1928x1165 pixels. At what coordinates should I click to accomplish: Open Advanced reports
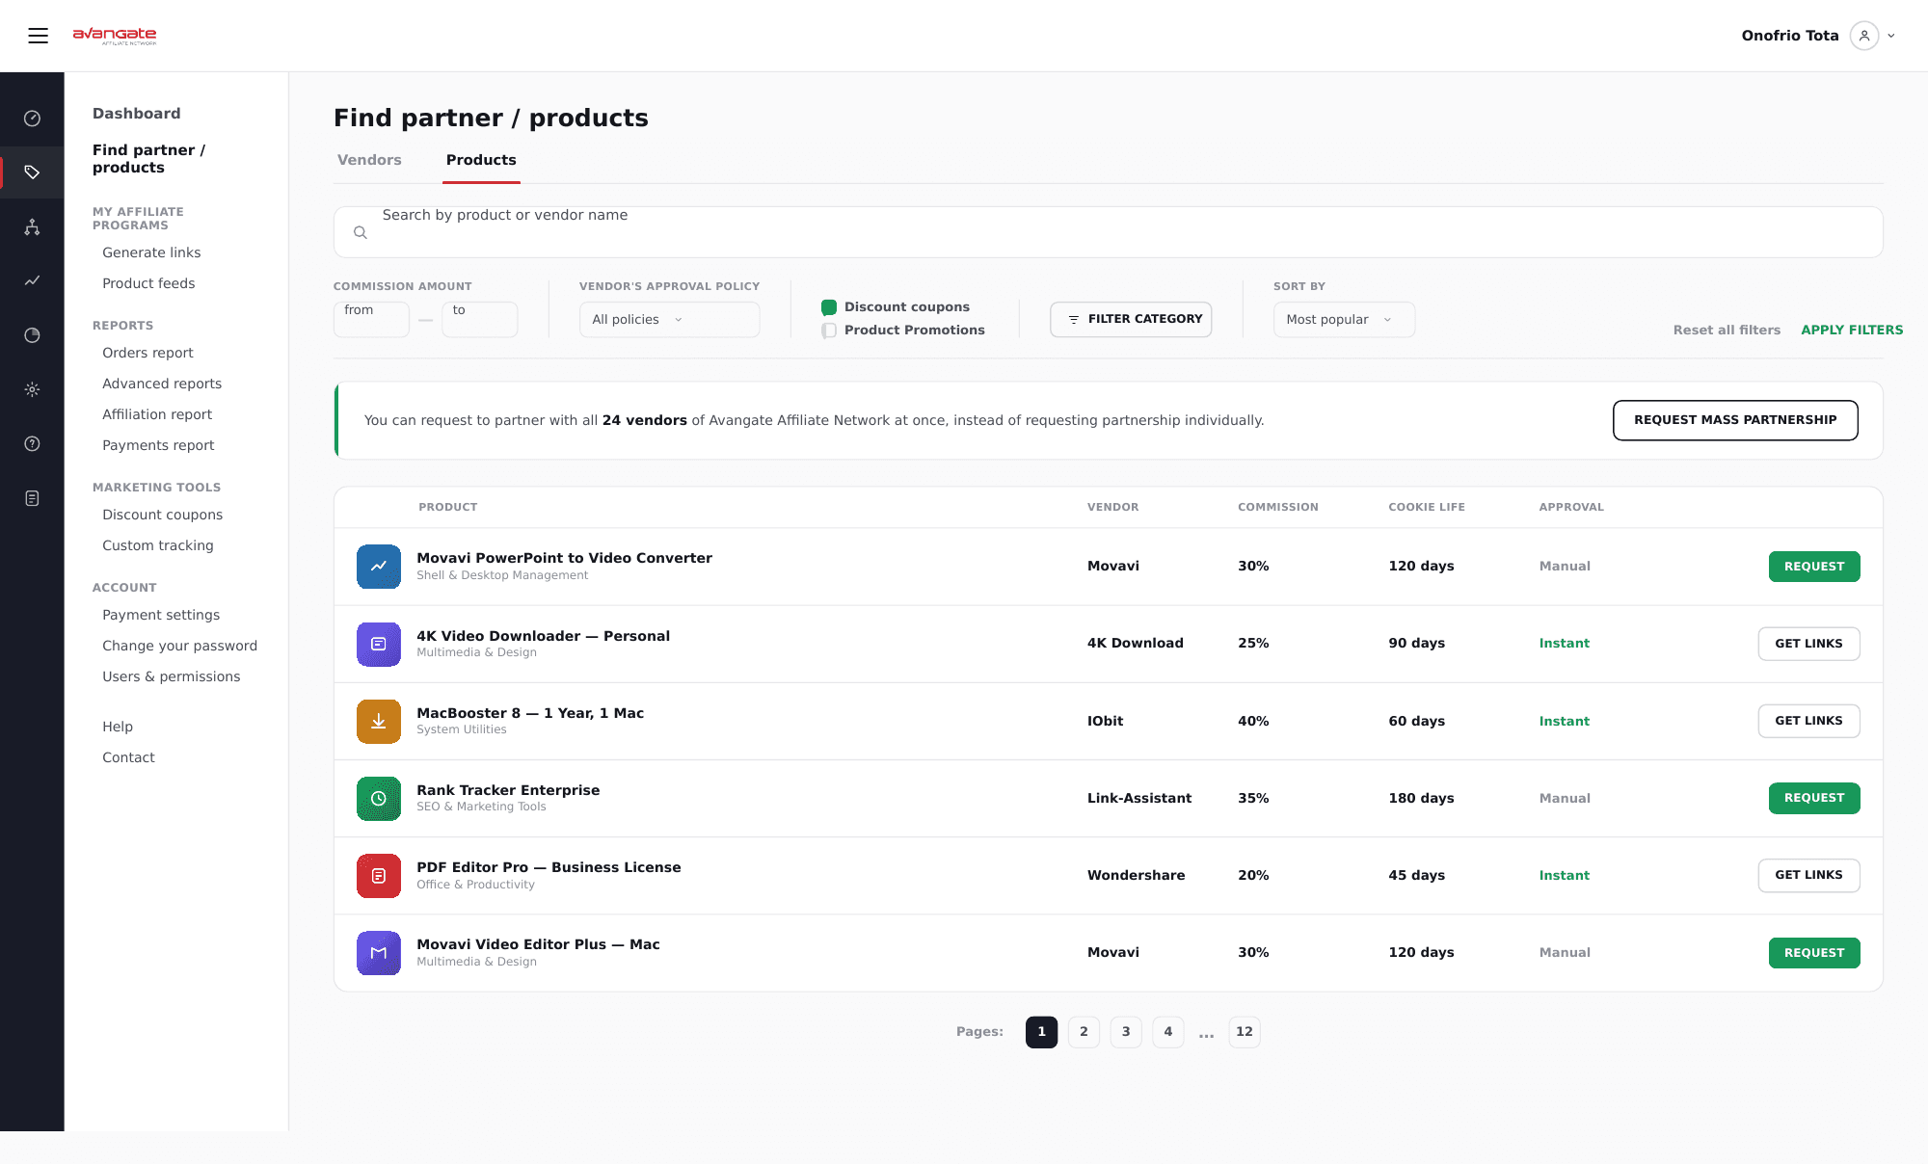162,384
